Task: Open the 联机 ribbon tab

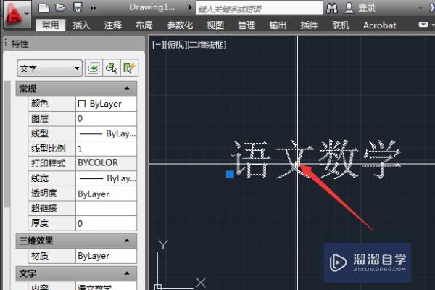Action: 341,25
